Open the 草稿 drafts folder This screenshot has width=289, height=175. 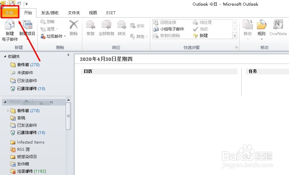point(18,118)
